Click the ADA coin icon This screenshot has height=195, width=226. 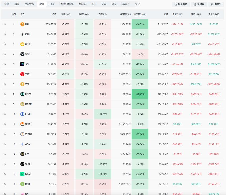(x=22, y=144)
